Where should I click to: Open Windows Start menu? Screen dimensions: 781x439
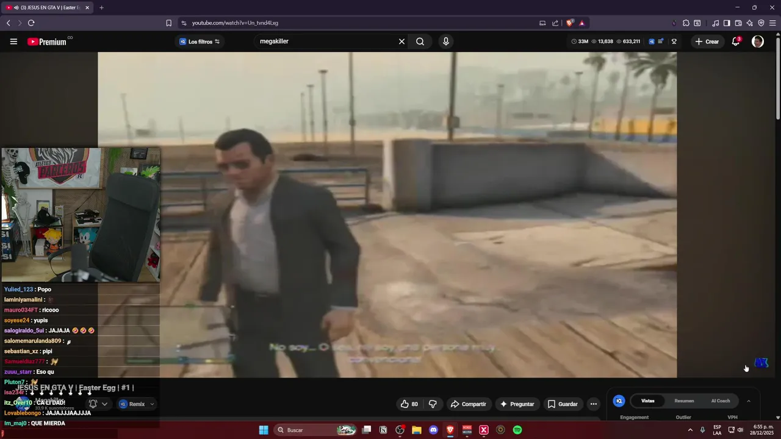[264, 430]
